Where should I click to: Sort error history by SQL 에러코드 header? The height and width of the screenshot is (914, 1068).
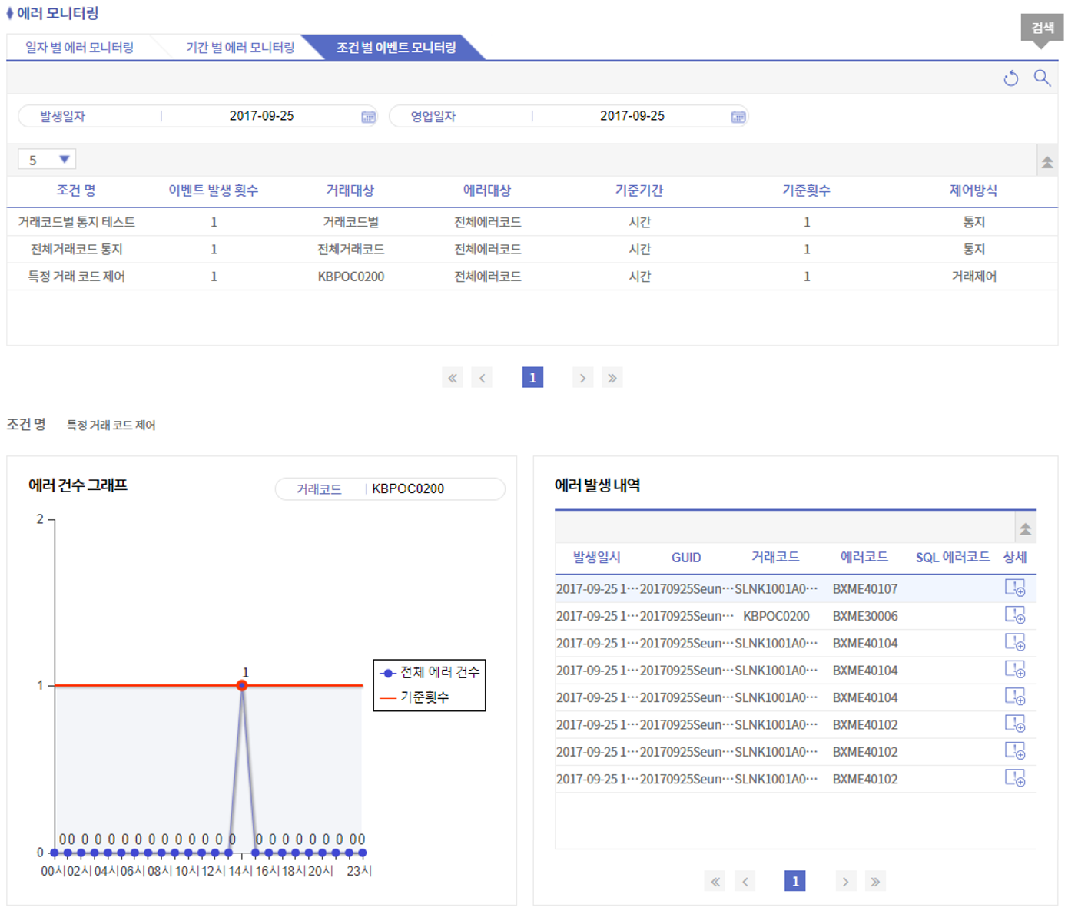pos(953,558)
